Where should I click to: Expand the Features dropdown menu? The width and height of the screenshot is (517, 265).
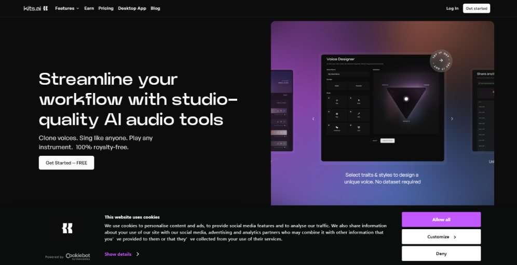pyautogui.click(x=67, y=8)
